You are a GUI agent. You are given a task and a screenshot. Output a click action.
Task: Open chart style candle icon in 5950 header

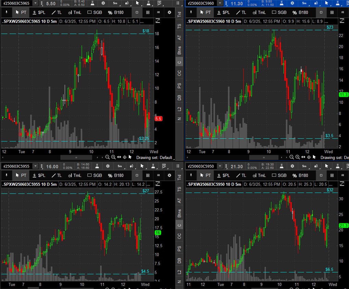point(316,166)
